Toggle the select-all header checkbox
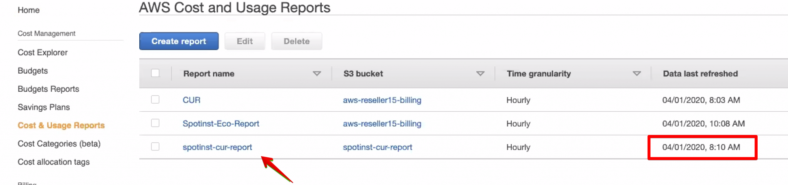The height and width of the screenshot is (185, 788). click(155, 73)
